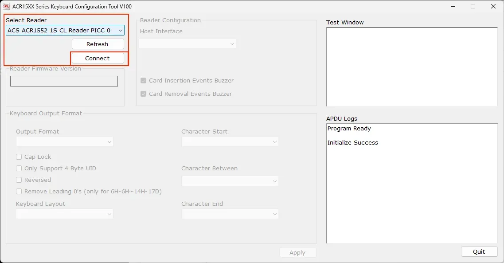Check Only Support 4 Byte UID
The image size is (504, 263).
pos(19,169)
